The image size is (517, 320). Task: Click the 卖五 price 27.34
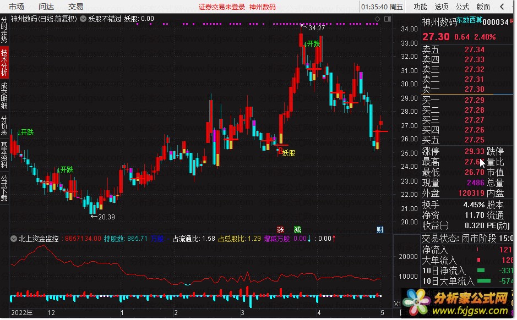475,49
